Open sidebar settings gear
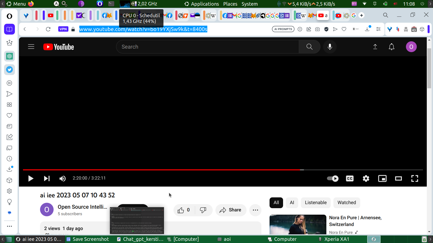The width and height of the screenshot is (433, 243). click(9, 191)
